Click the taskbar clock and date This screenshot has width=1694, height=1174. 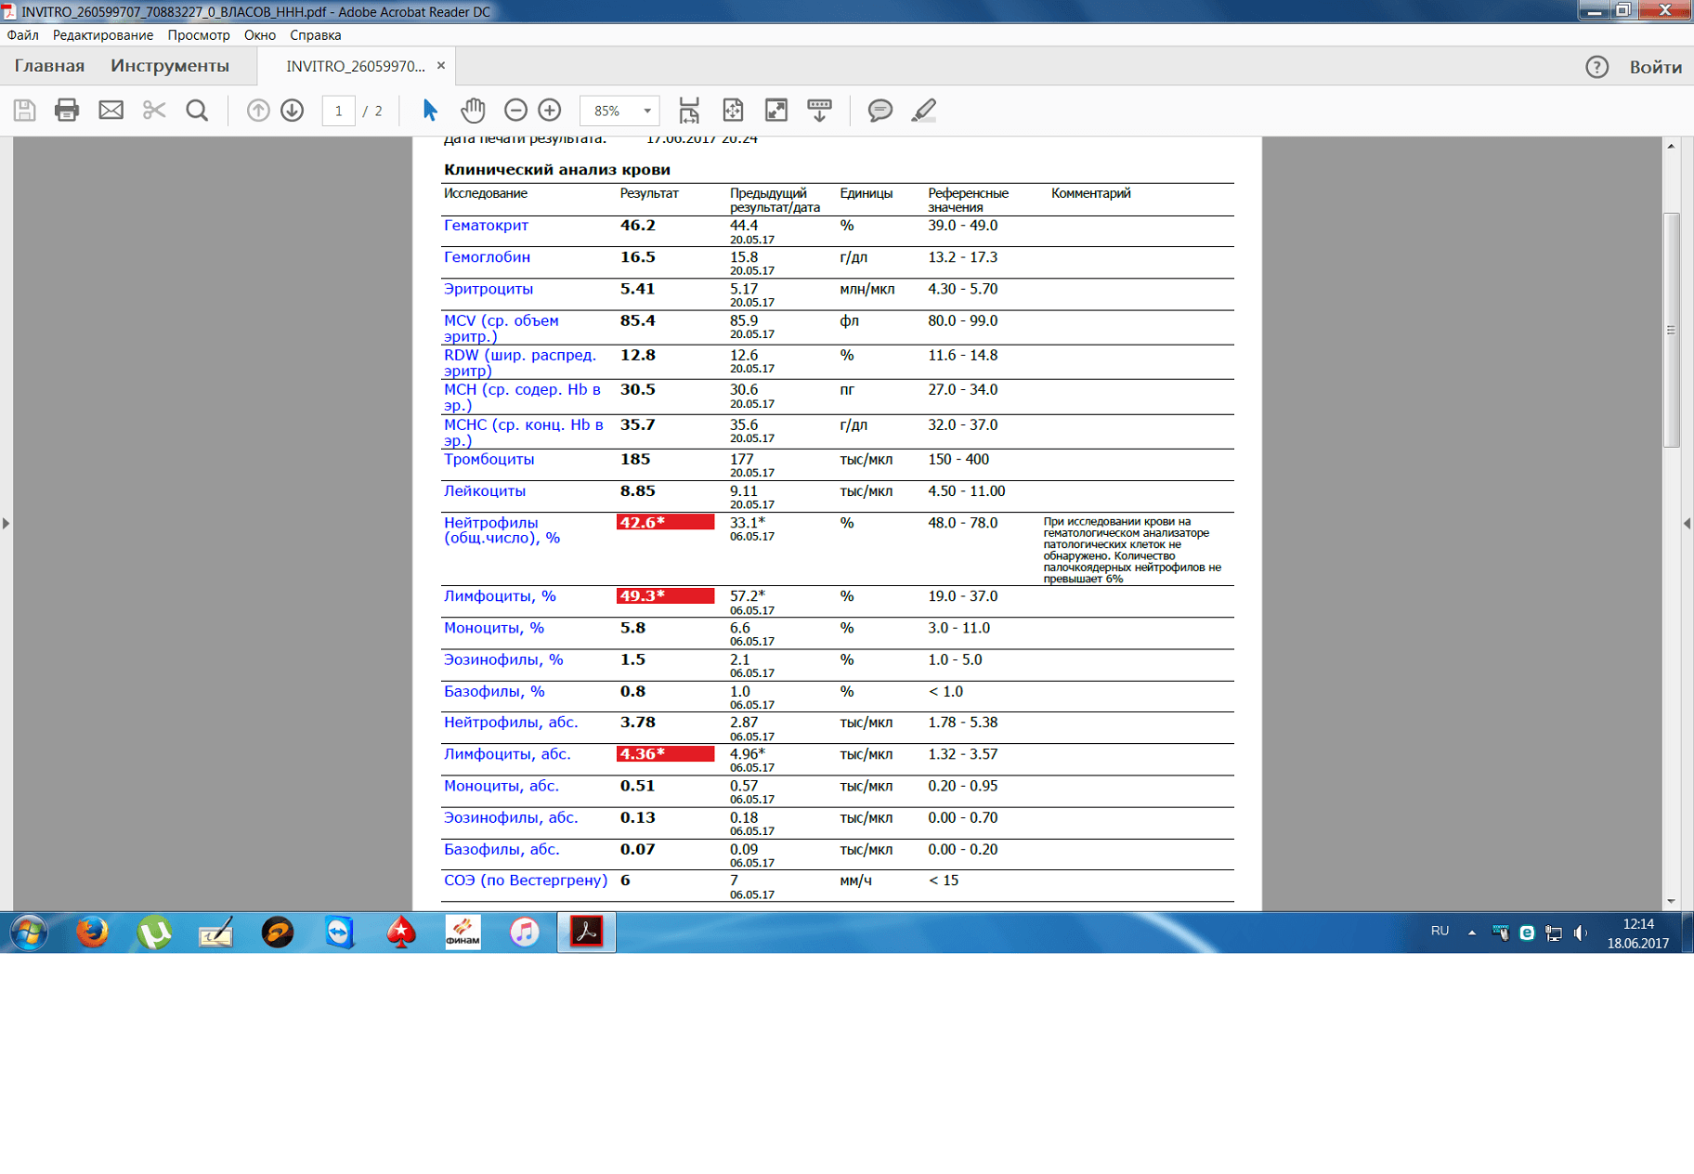pos(1638,933)
